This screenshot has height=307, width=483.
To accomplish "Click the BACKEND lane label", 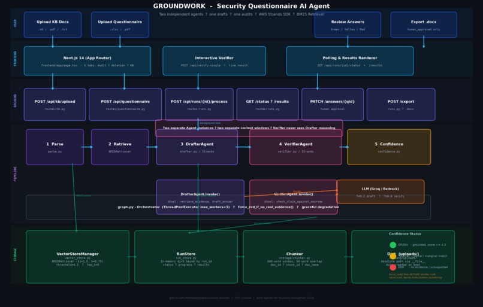I will point(15,101).
